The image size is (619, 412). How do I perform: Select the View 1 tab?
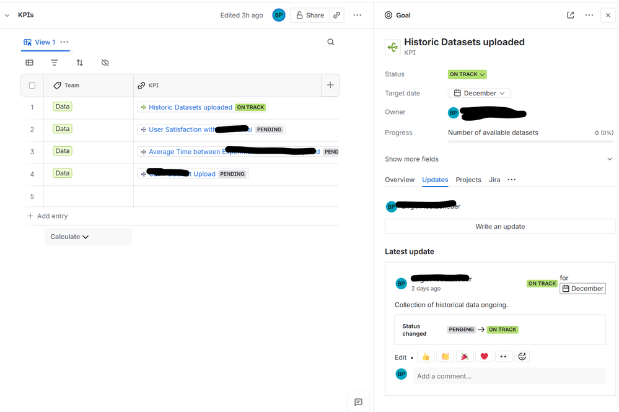[x=40, y=42]
